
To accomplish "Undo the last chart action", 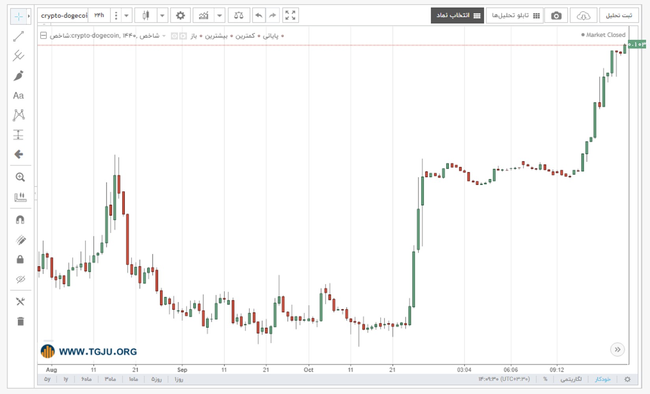I will point(259,15).
